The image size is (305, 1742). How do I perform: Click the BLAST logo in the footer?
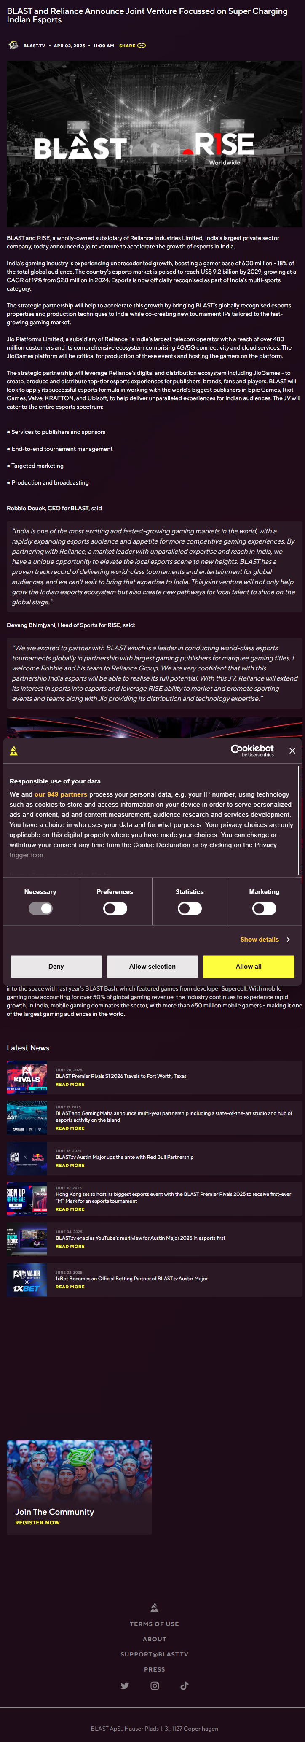(154, 1607)
